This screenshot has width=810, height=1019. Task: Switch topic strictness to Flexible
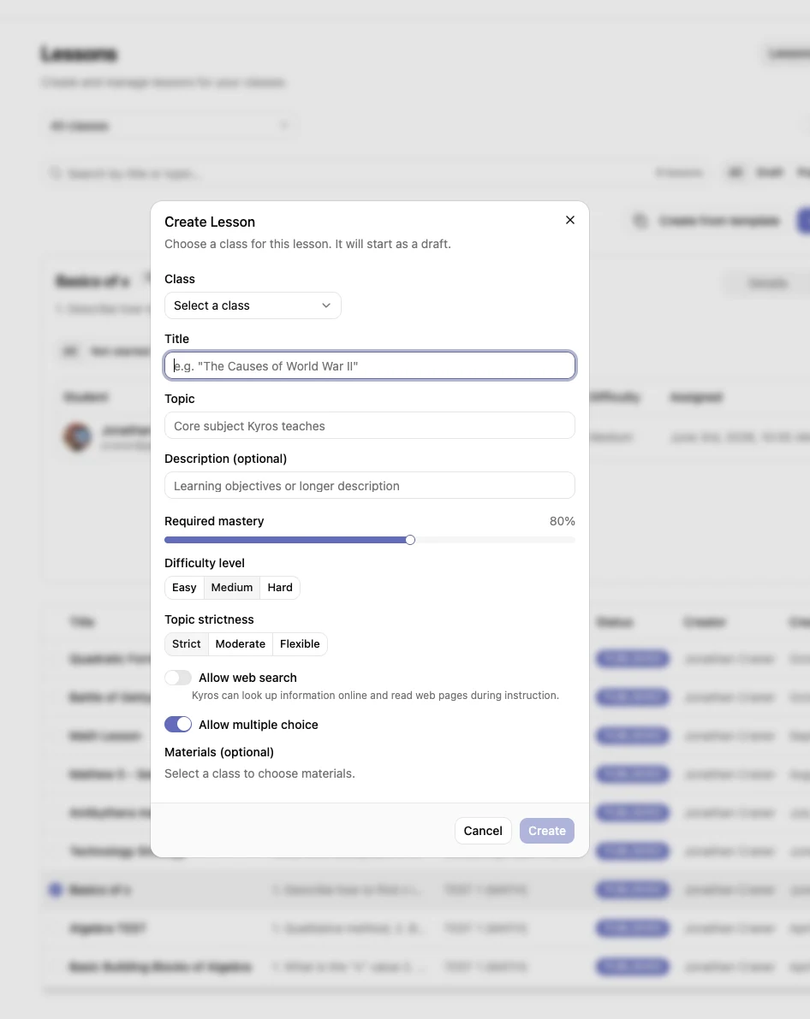[x=300, y=644]
